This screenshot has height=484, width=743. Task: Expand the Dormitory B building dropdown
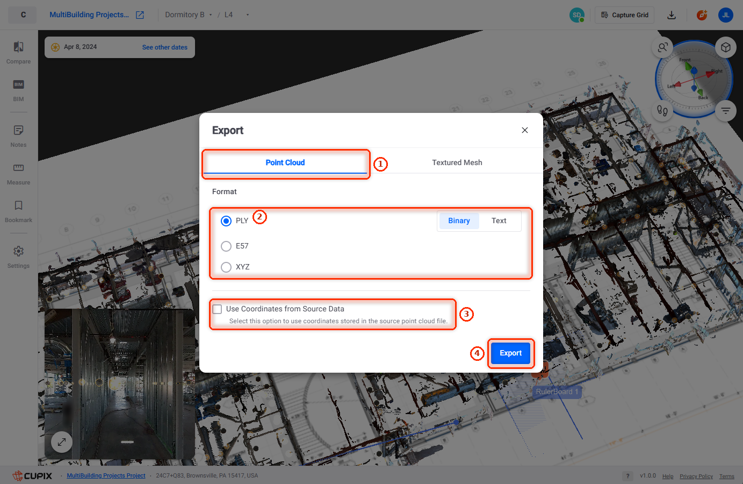pyautogui.click(x=189, y=15)
